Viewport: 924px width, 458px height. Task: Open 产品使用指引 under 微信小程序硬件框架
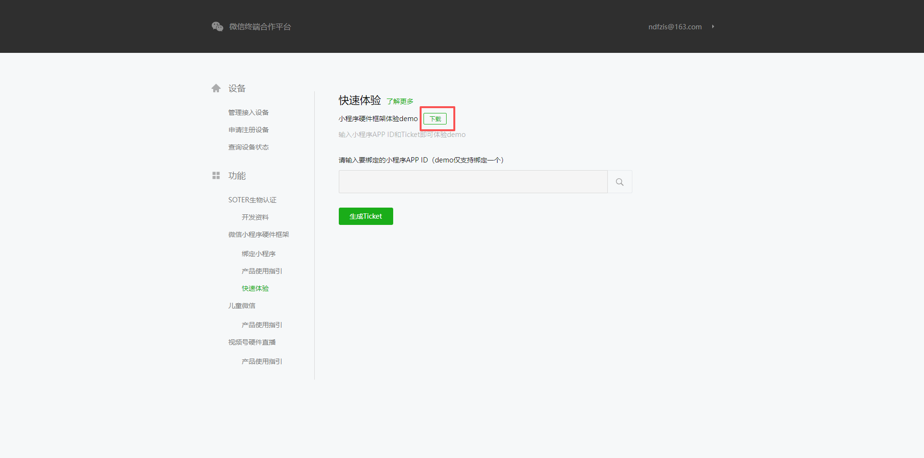click(x=262, y=271)
